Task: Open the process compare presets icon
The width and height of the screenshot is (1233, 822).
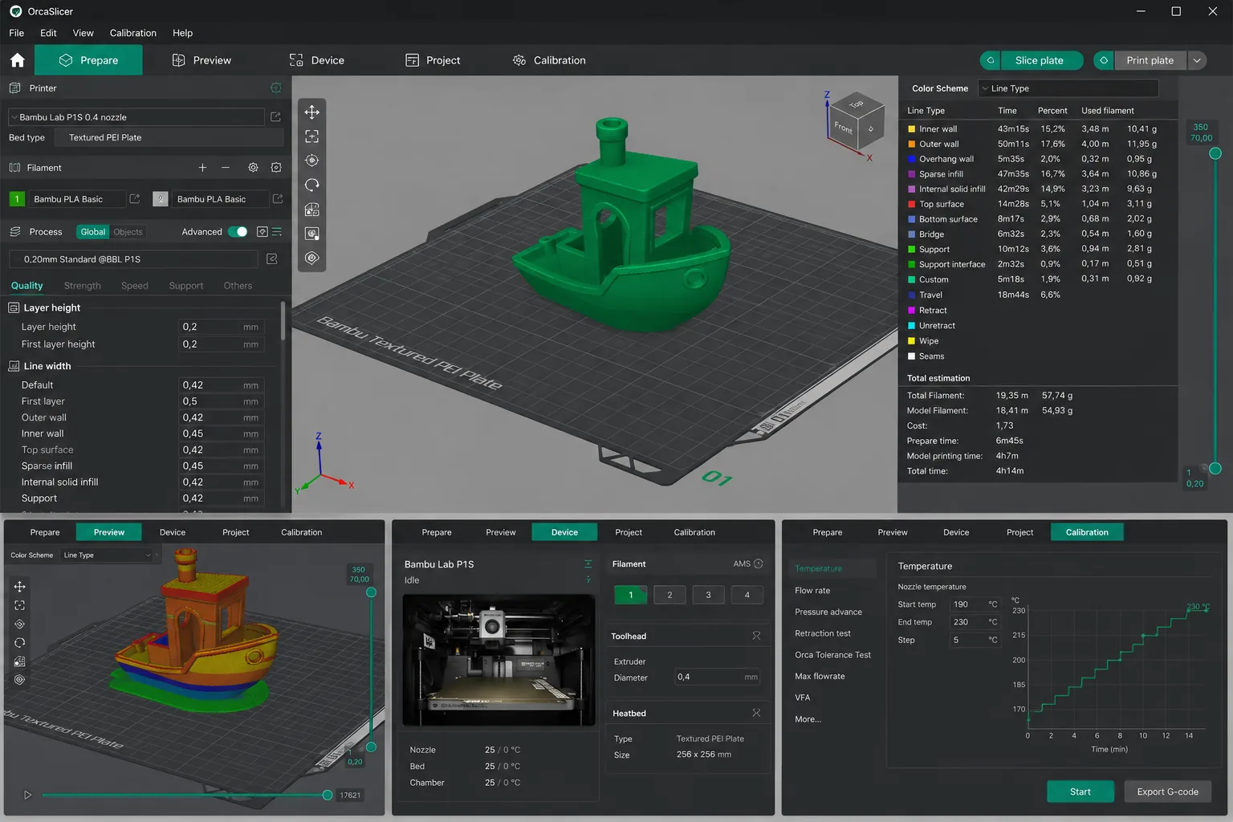Action: point(262,232)
